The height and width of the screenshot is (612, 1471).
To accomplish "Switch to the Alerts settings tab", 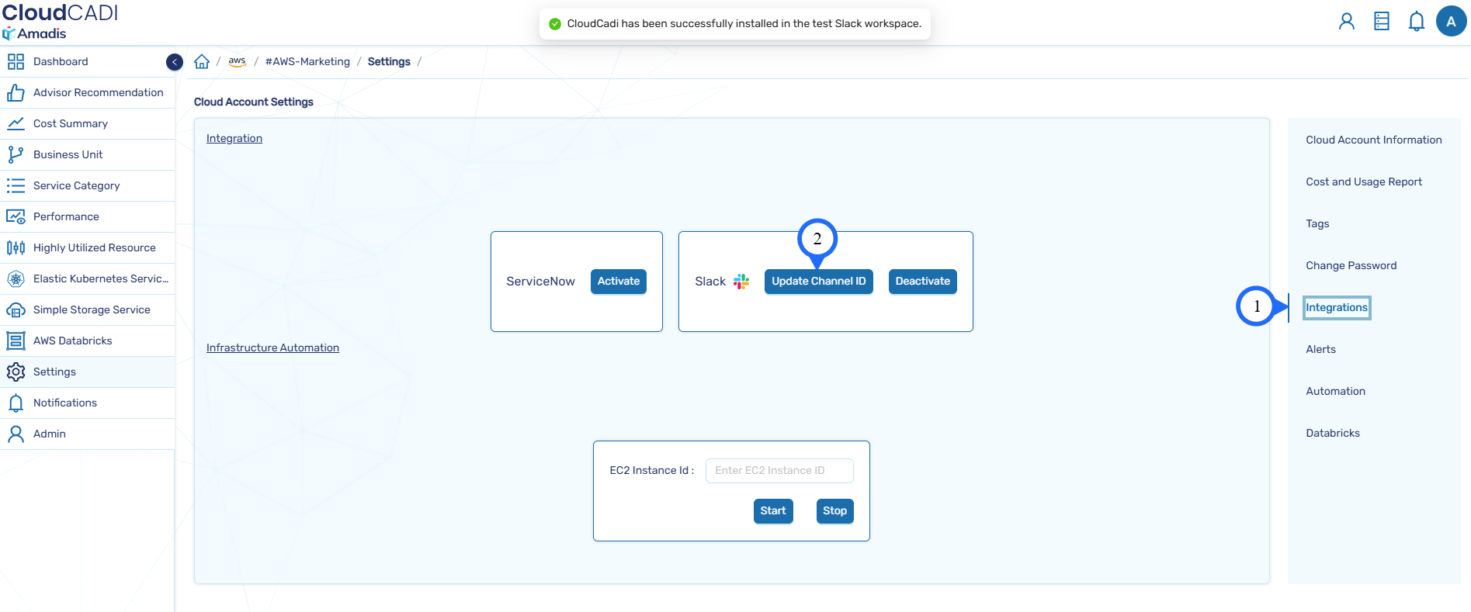I will click(1320, 350).
